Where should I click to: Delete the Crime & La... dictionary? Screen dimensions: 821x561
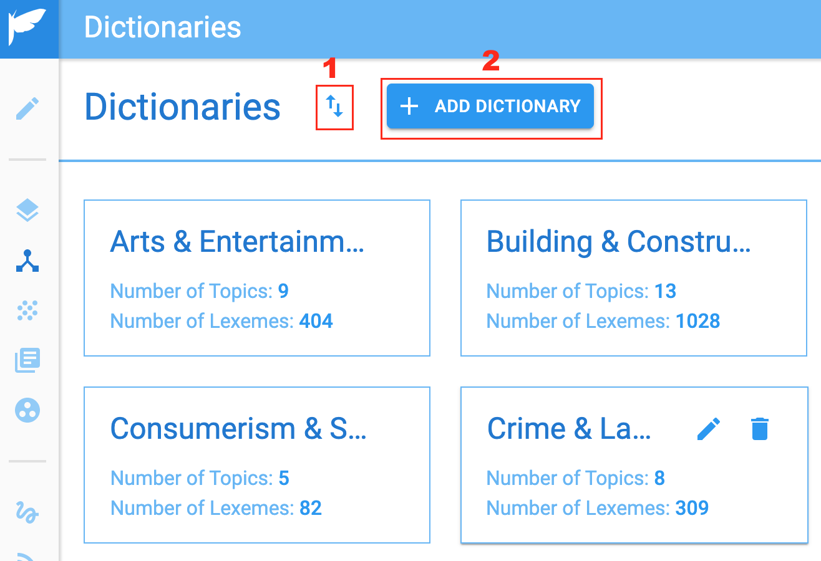(759, 429)
